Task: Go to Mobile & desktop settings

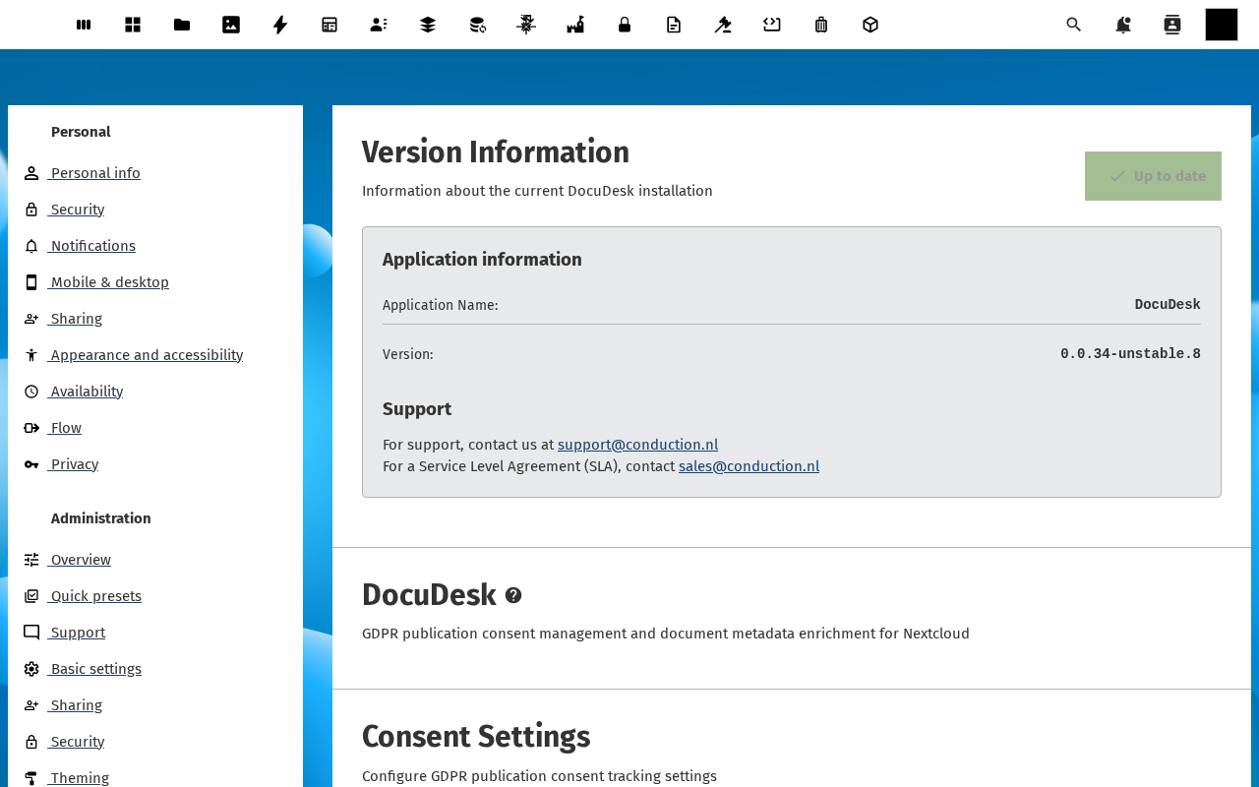Action: click(x=109, y=282)
